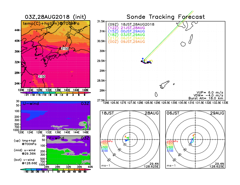The width and height of the screenshot is (240, 185).
Task: Click the '(mid) u-wind @29.36N' caption
Action: tap(25, 152)
